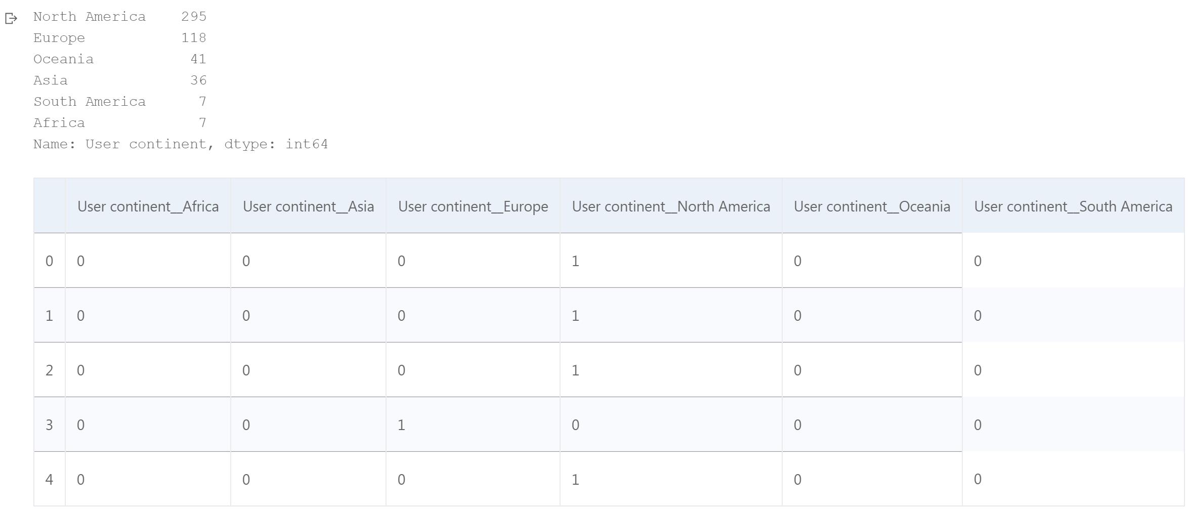The height and width of the screenshot is (509, 1189).
Task: Click the Oceania value 0 in row 4
Action: coord(797,480)
